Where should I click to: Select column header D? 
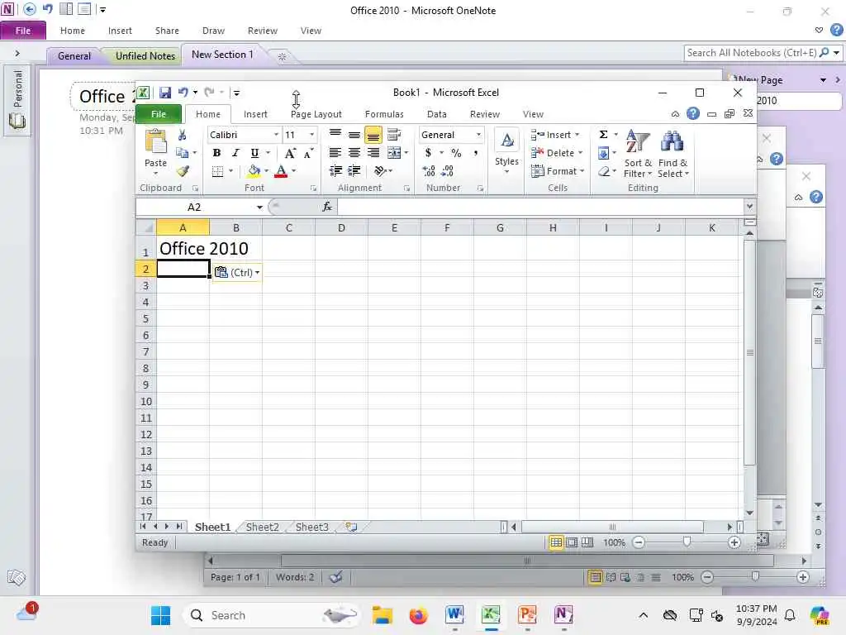[x=341, y=228]
